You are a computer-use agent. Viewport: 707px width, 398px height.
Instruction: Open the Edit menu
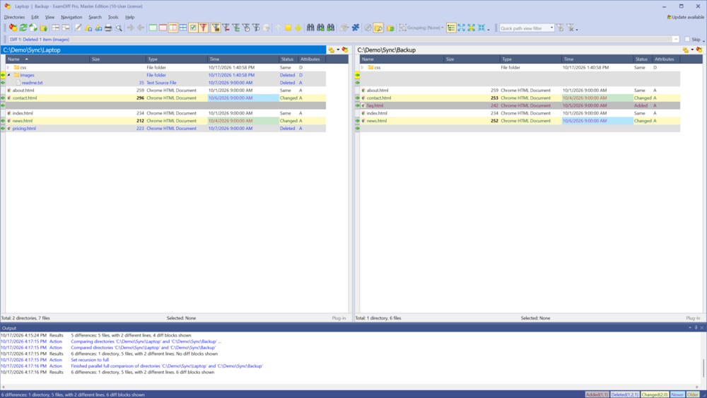tap(35, 17)
